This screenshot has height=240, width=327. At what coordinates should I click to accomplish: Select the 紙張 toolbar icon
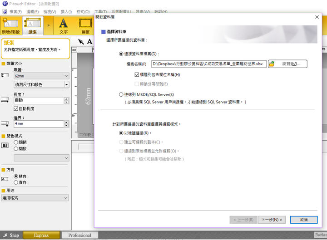click(x=33, y=26)
